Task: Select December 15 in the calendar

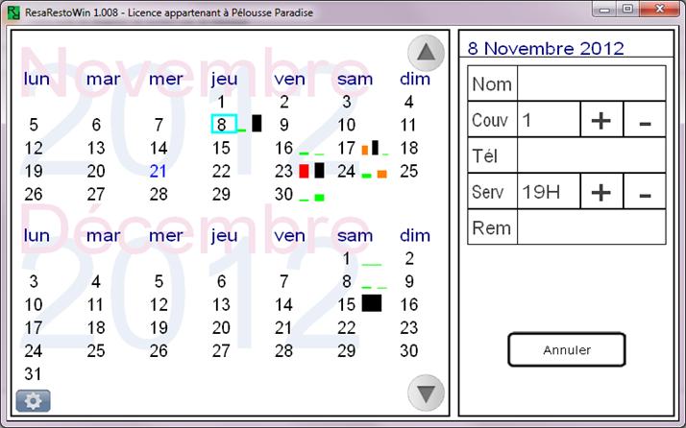Action: 347,304
